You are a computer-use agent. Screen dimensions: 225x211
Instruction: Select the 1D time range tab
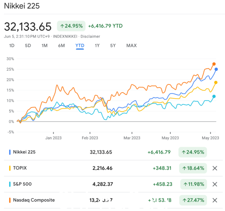12,46
